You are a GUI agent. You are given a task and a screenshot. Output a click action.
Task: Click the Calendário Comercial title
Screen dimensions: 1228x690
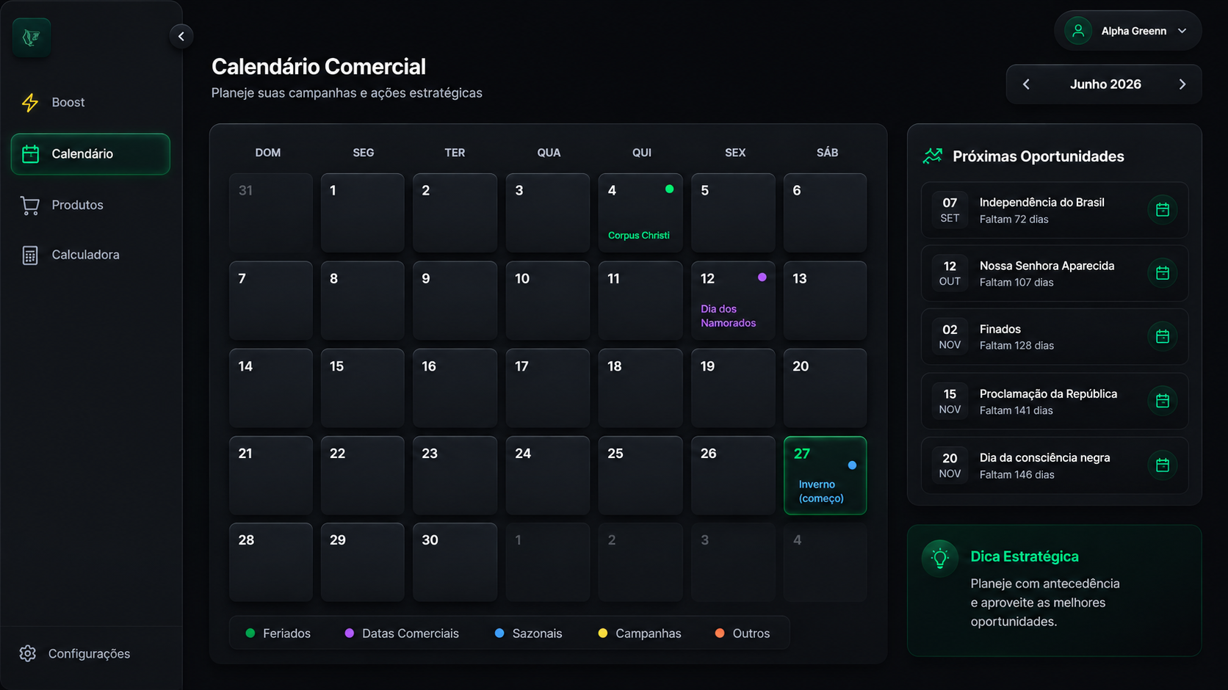coord(319,67)
